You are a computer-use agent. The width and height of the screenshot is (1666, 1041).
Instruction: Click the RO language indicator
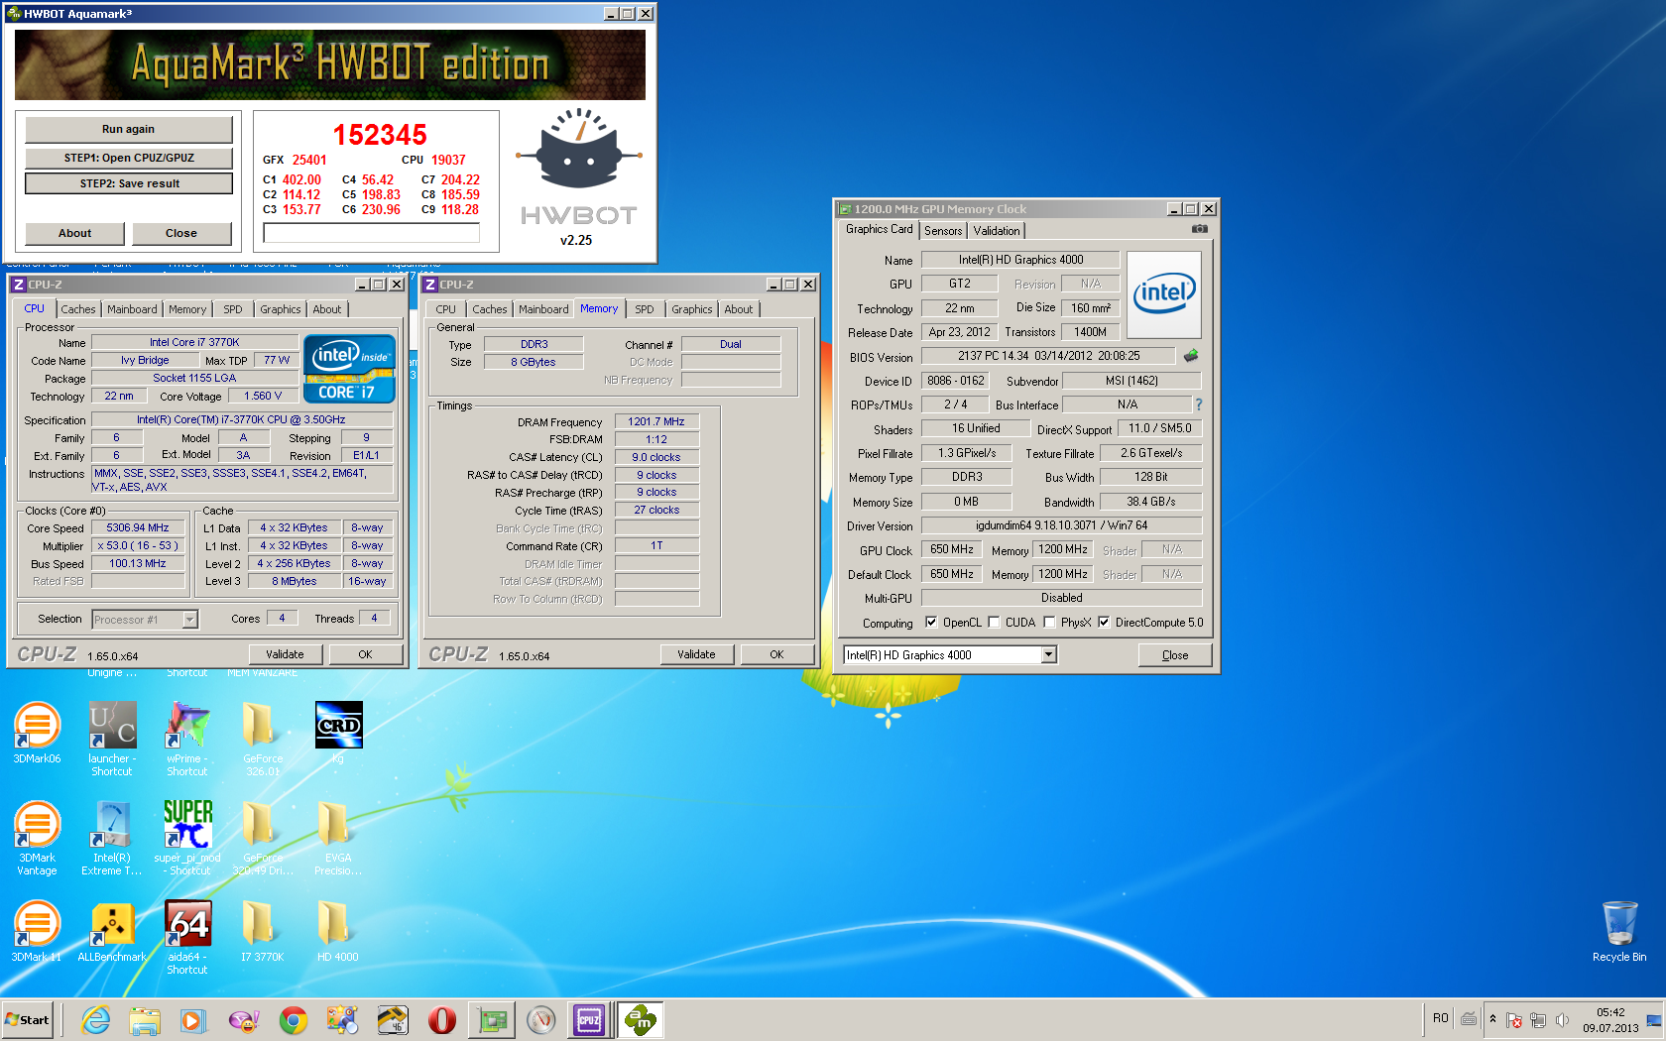tap(1441, 1019)
